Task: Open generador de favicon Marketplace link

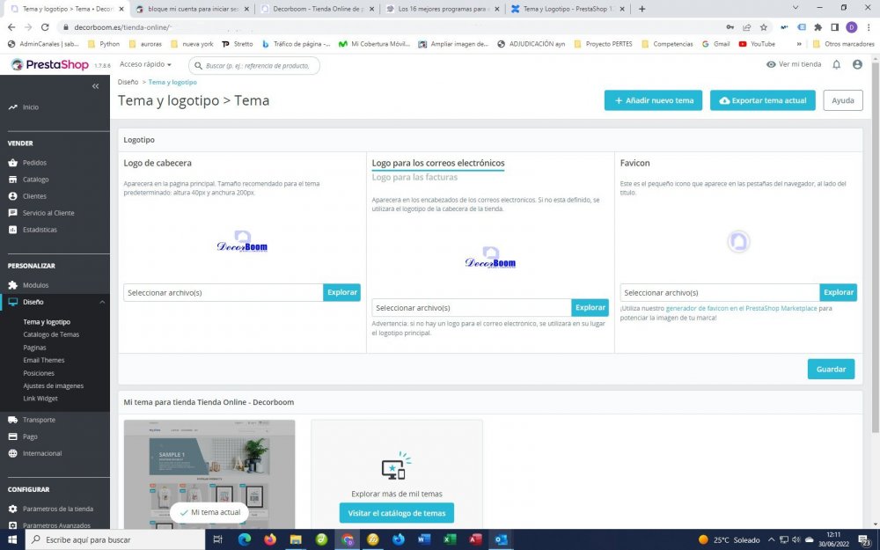Action: 741,308
